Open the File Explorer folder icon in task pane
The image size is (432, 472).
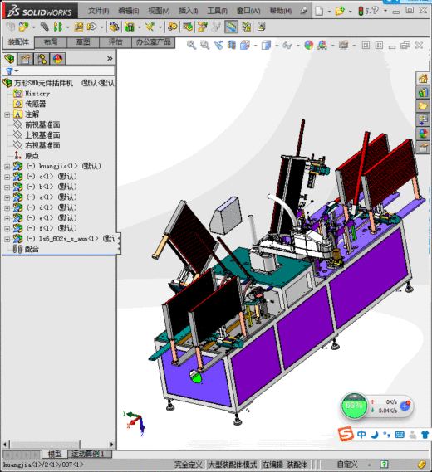point(423,106)
